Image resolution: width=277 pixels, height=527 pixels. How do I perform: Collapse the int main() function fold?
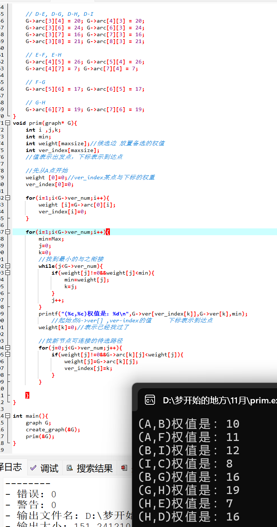8,416
